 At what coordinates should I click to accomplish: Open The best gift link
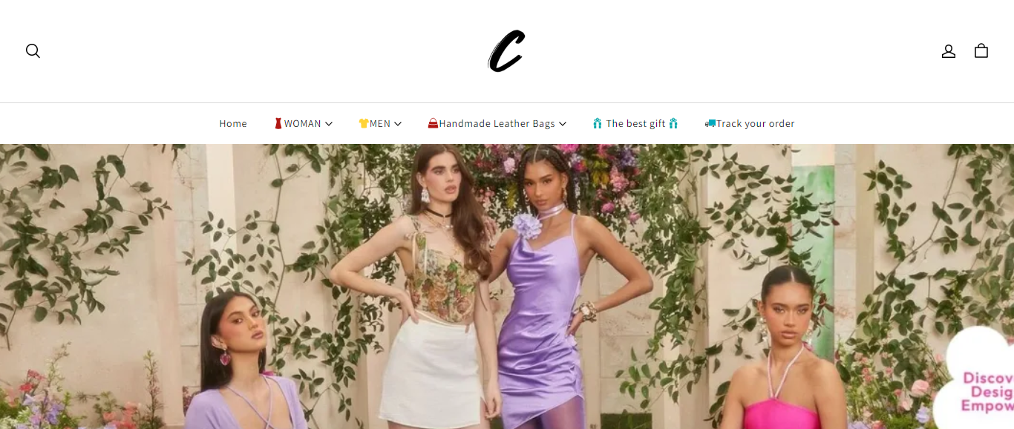(x=635, y=123)
